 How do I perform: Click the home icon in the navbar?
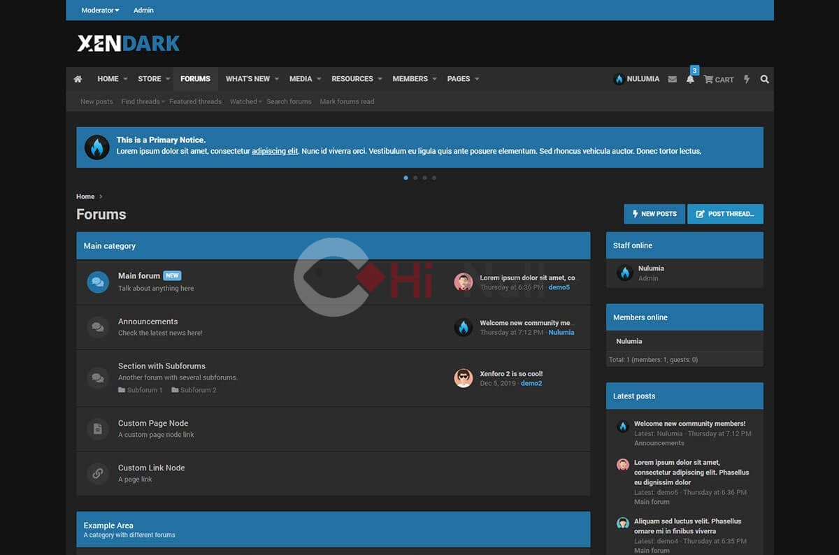[78, 79]
